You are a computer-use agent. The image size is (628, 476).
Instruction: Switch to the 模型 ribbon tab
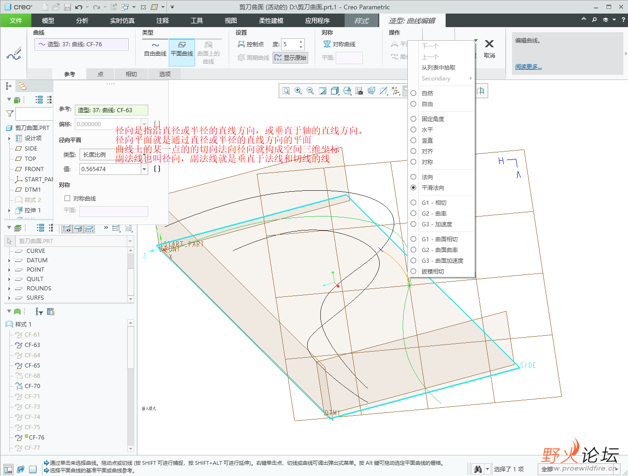(48, 21)
